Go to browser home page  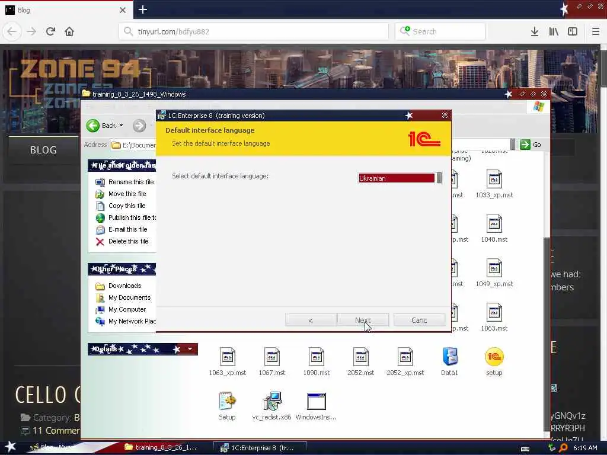click(x=69, y=32)
